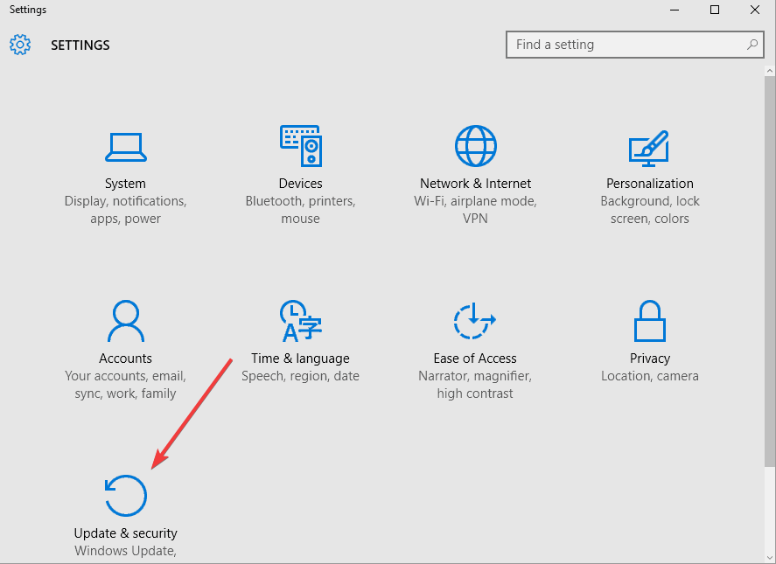Click the search magnifier icon
This screenshot has height=564, width=776.
pos(752,45)
